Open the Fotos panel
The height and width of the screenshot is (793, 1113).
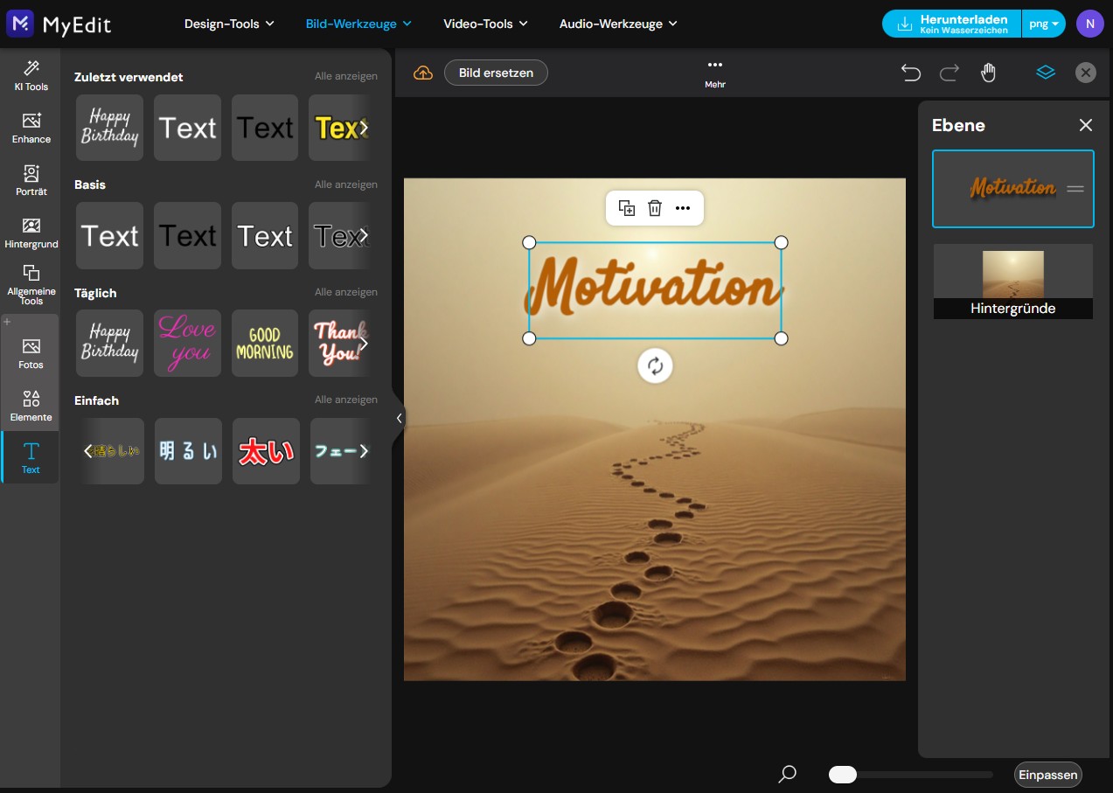click(x=31, y=353)
